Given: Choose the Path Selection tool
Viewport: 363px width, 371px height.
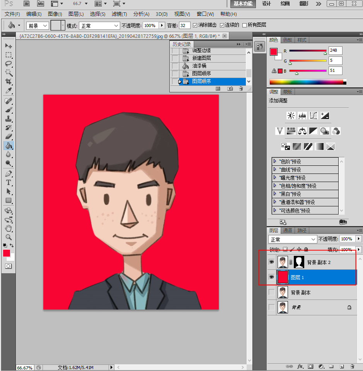Looking at the screenshot, I should point(9,191).
